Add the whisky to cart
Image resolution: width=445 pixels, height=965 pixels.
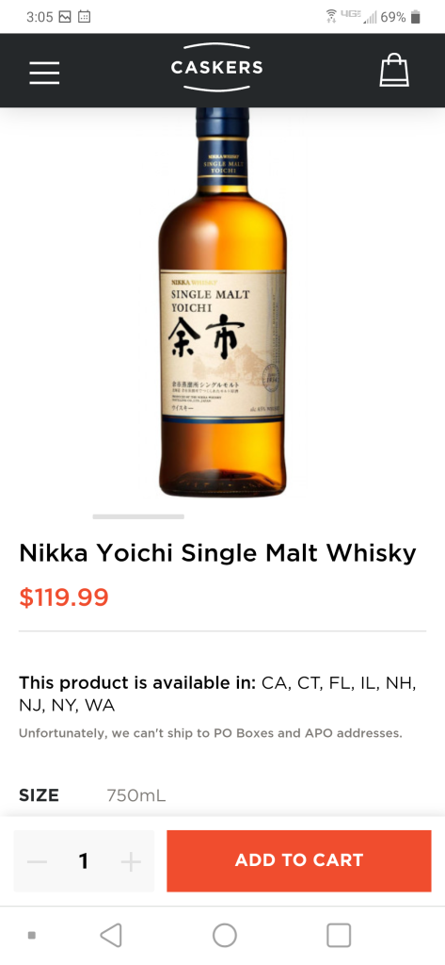299,860
